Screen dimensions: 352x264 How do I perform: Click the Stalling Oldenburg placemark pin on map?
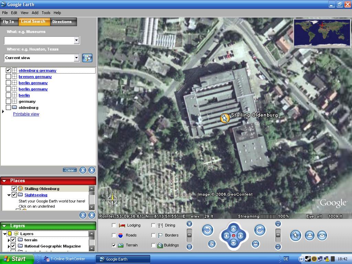pyautogui.click(x=224, y=118)
